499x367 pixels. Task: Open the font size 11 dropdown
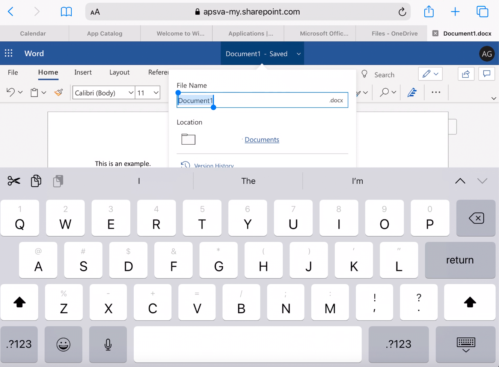148,93
